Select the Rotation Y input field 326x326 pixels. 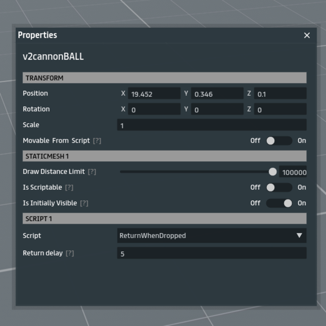[217, 109]
